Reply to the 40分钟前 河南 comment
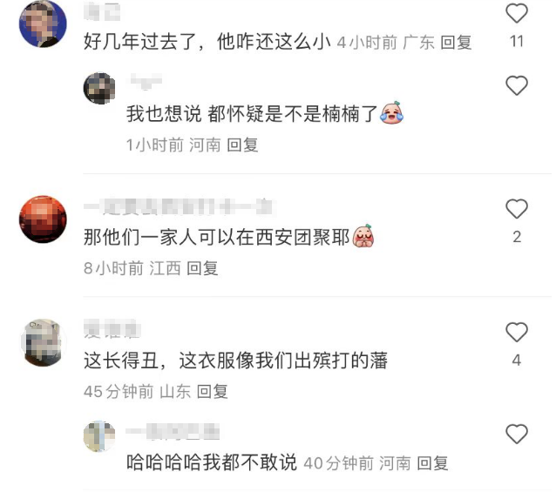This screenshot has width=556, height=492. coord(432,463)
